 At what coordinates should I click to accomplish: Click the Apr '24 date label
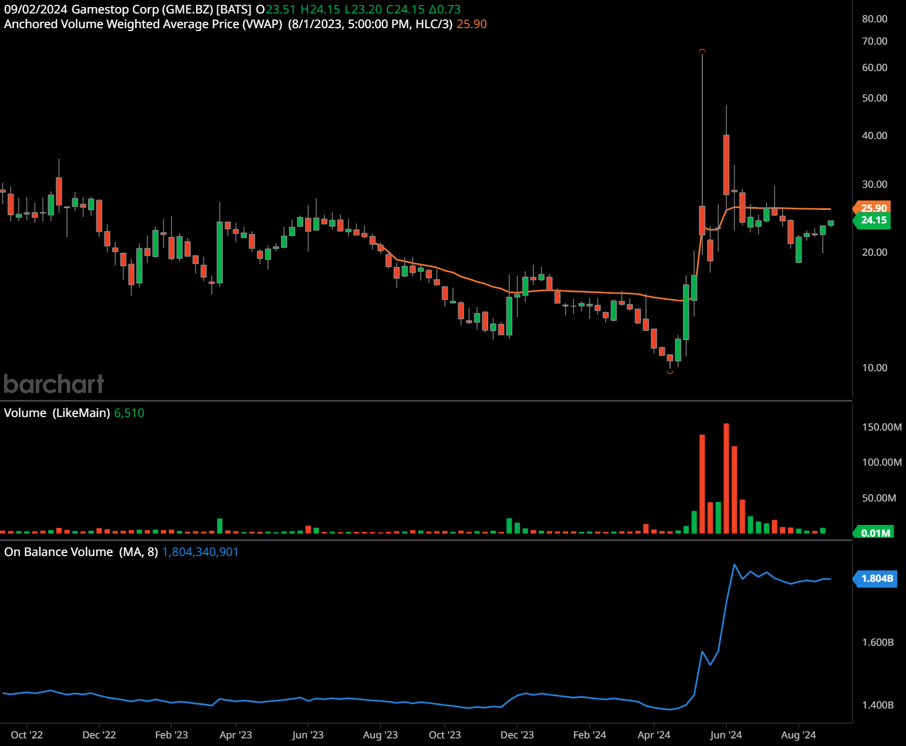pos(654,735)
